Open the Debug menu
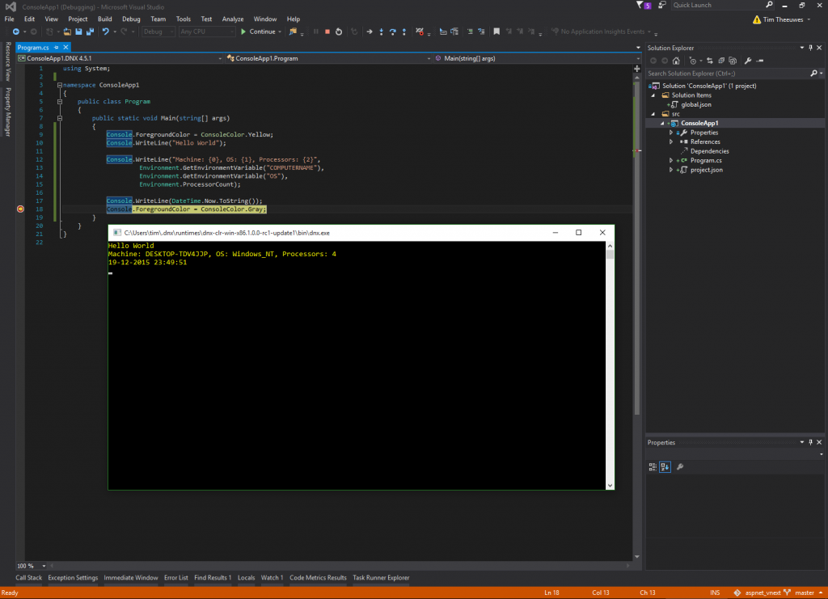Viewport: 828px width, 599px height. click(x=131, y=19)
